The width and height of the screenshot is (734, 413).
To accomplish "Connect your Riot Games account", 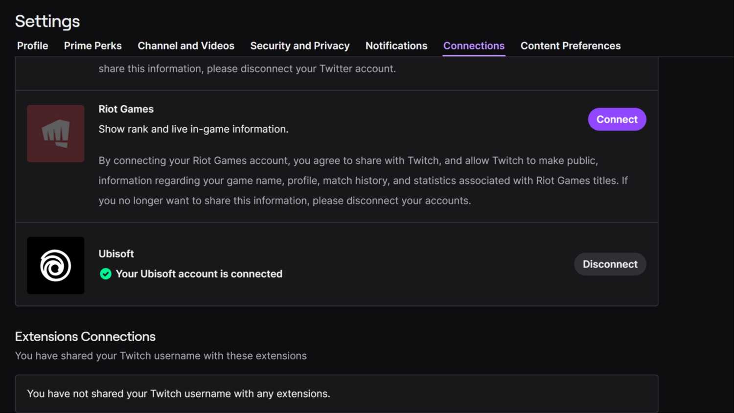I will pyautogui.click(x=617, y=119).
